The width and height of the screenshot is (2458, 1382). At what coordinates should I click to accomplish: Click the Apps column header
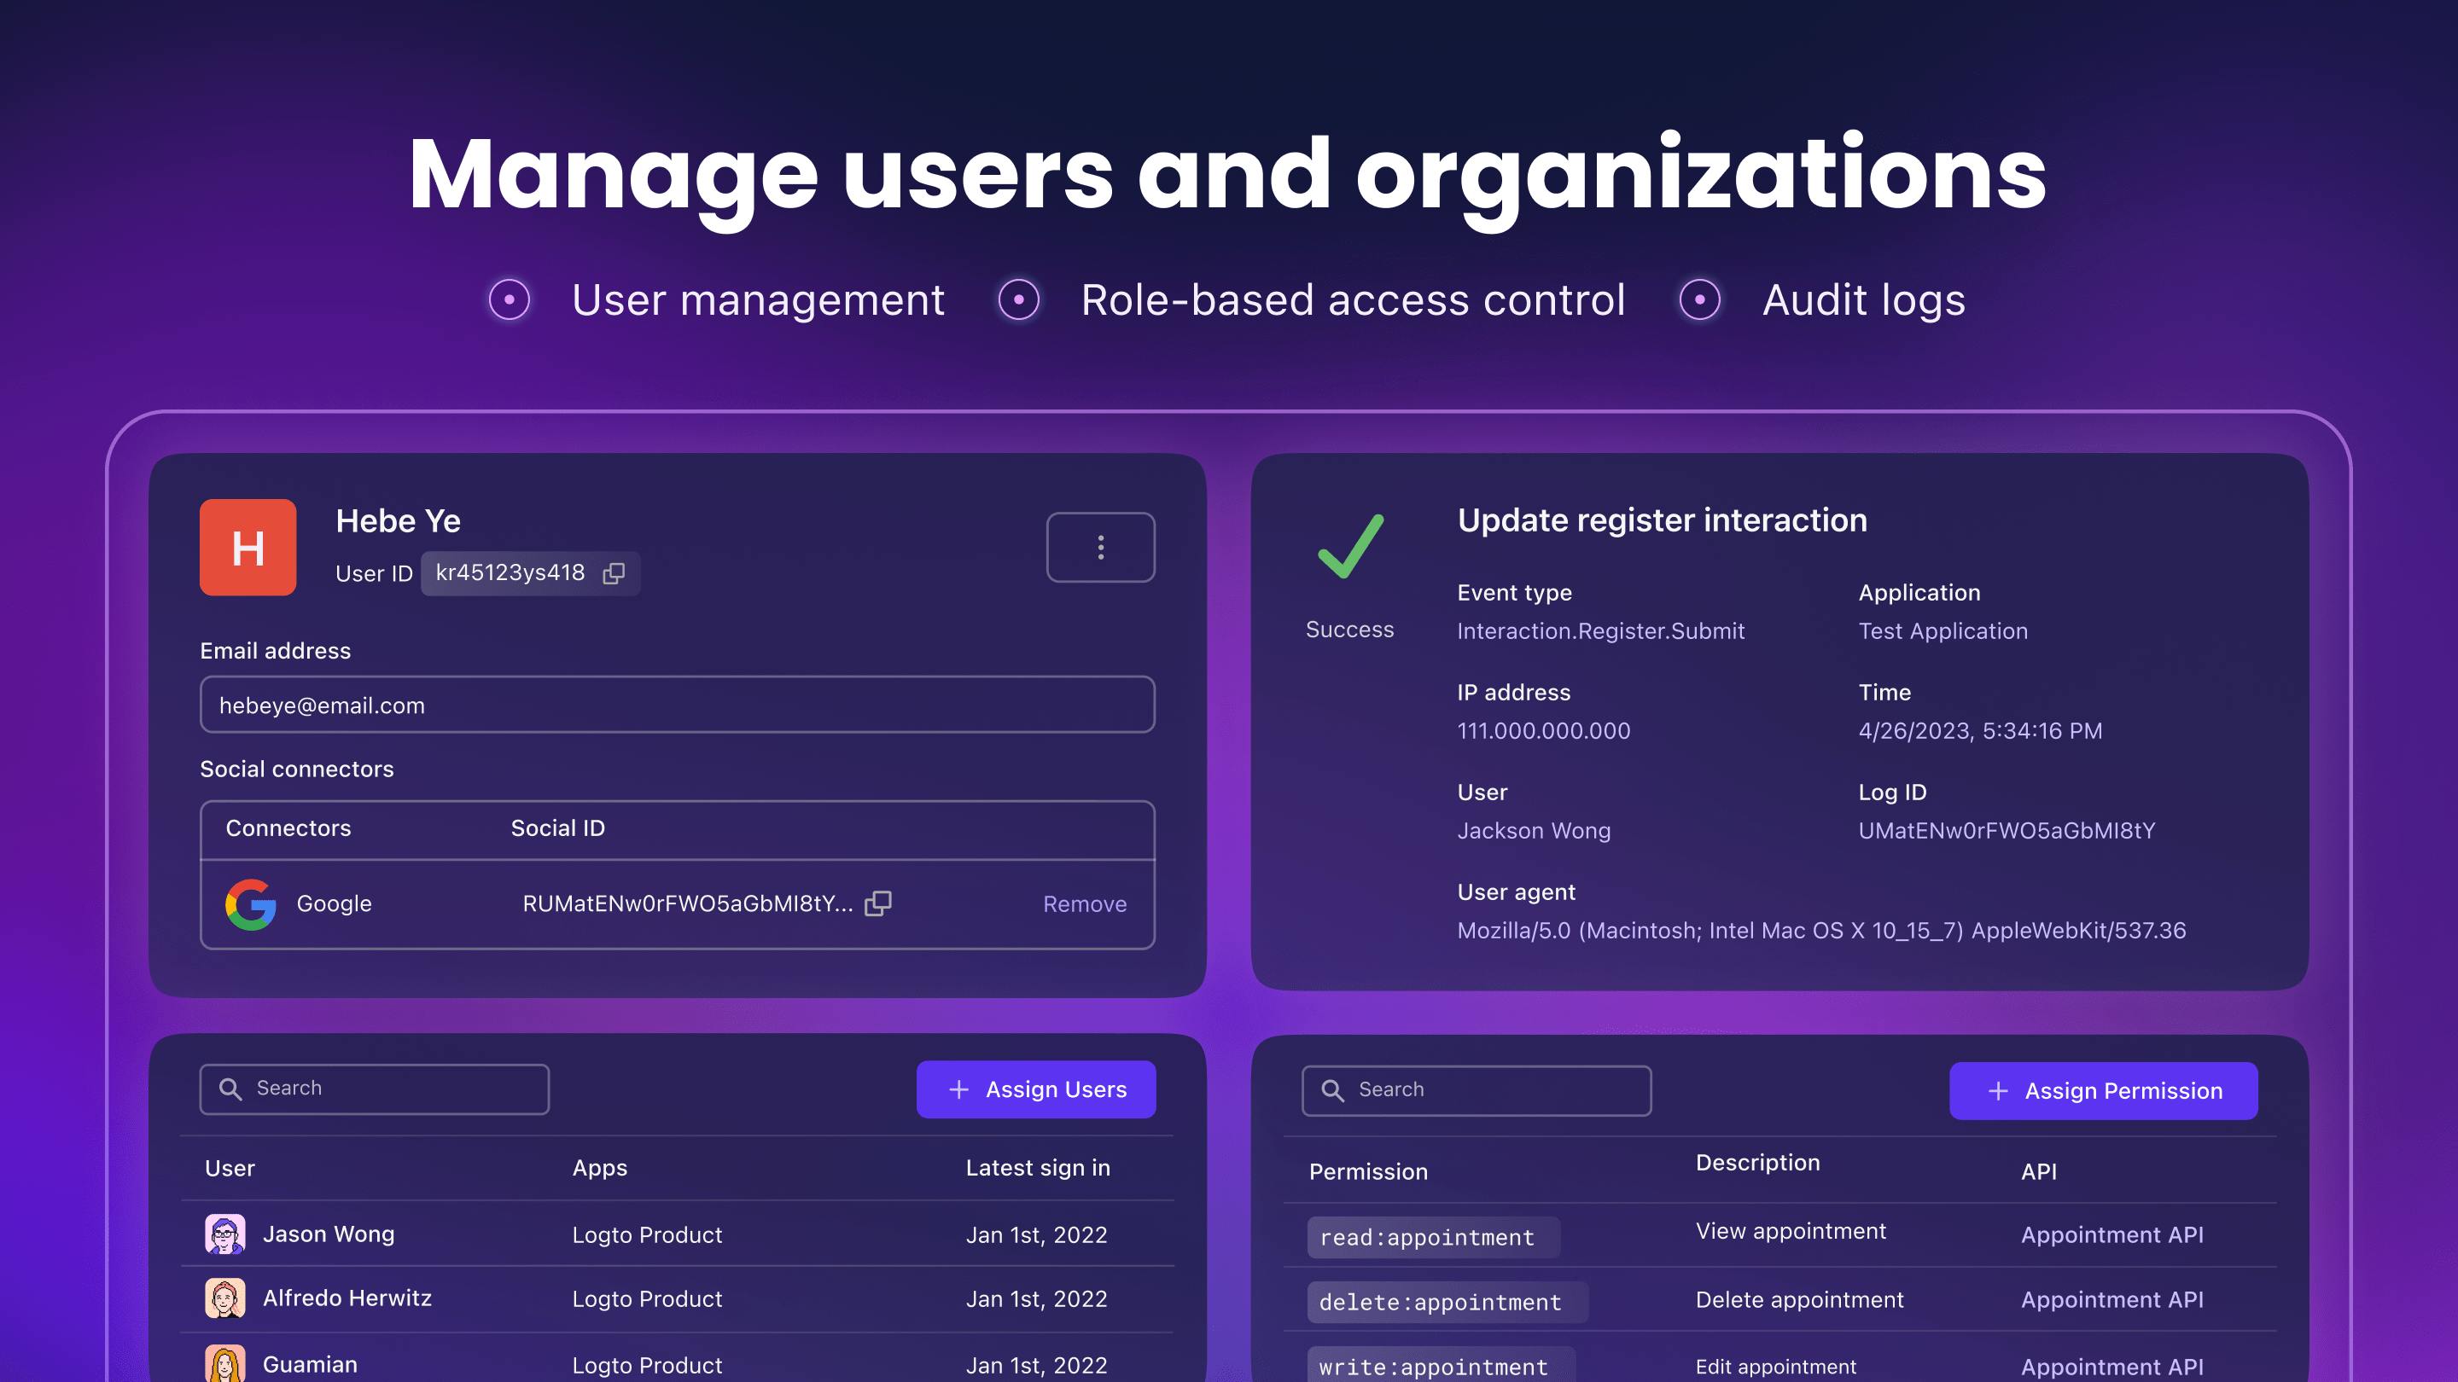pyautogui.click(x=599, y=1169)
